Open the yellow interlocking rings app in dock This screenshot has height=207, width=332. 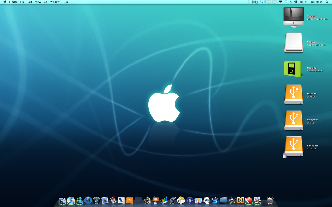coord(240,200)
